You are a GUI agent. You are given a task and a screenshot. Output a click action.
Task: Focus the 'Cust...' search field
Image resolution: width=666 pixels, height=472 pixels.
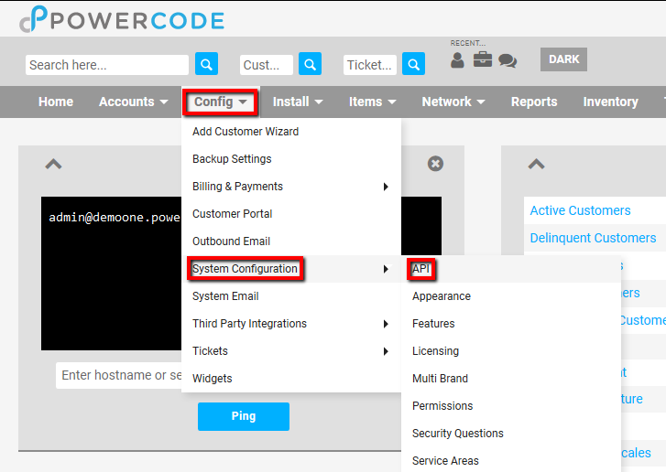tap(267, 65)
